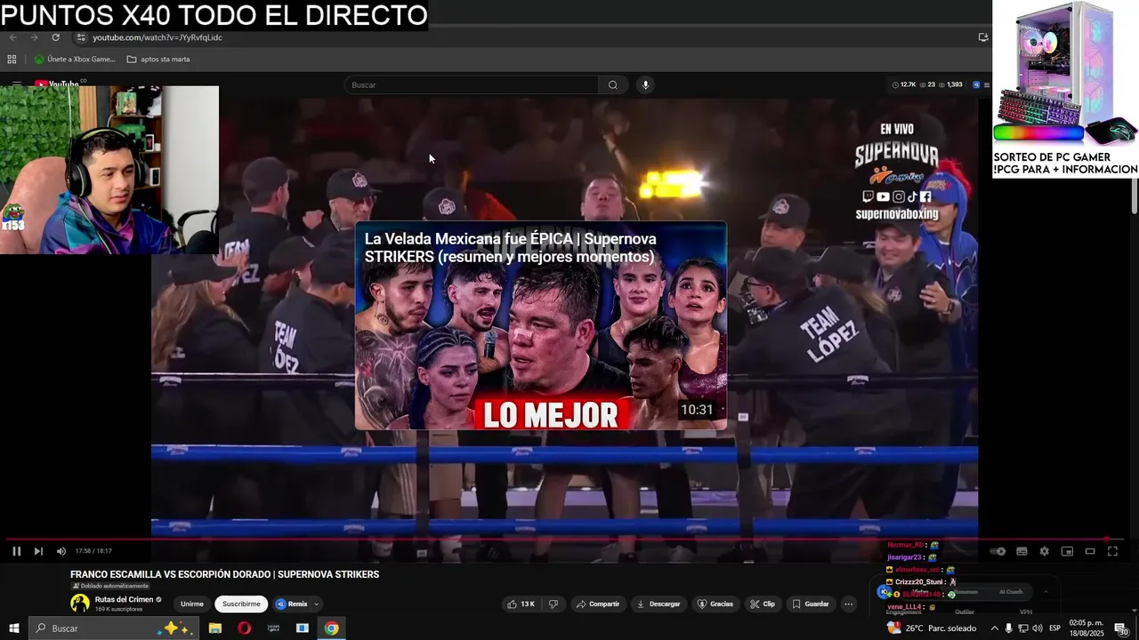The image size is (1139, 640).
Task: Save video with Guardar button
Action: [811, 604]
